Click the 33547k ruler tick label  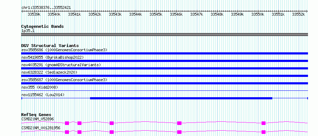coord(197,14)
